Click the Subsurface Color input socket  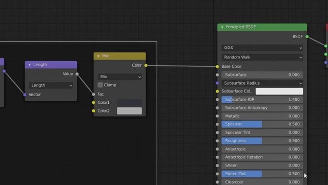pyautogui.click(x=217, y=91)
